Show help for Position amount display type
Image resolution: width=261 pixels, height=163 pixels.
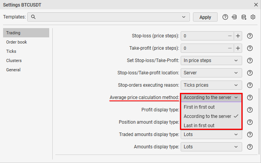pyautogui.click(x=250, y=122)
